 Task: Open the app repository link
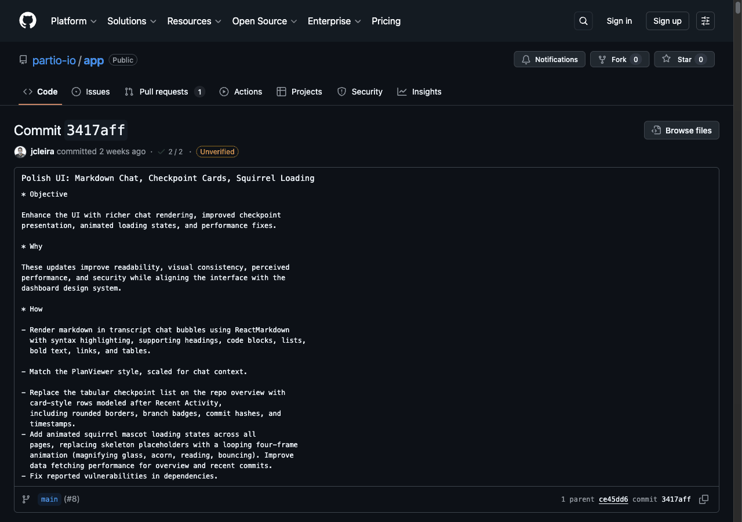point(94,60)
